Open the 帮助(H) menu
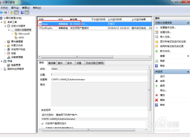 point(37,8)
